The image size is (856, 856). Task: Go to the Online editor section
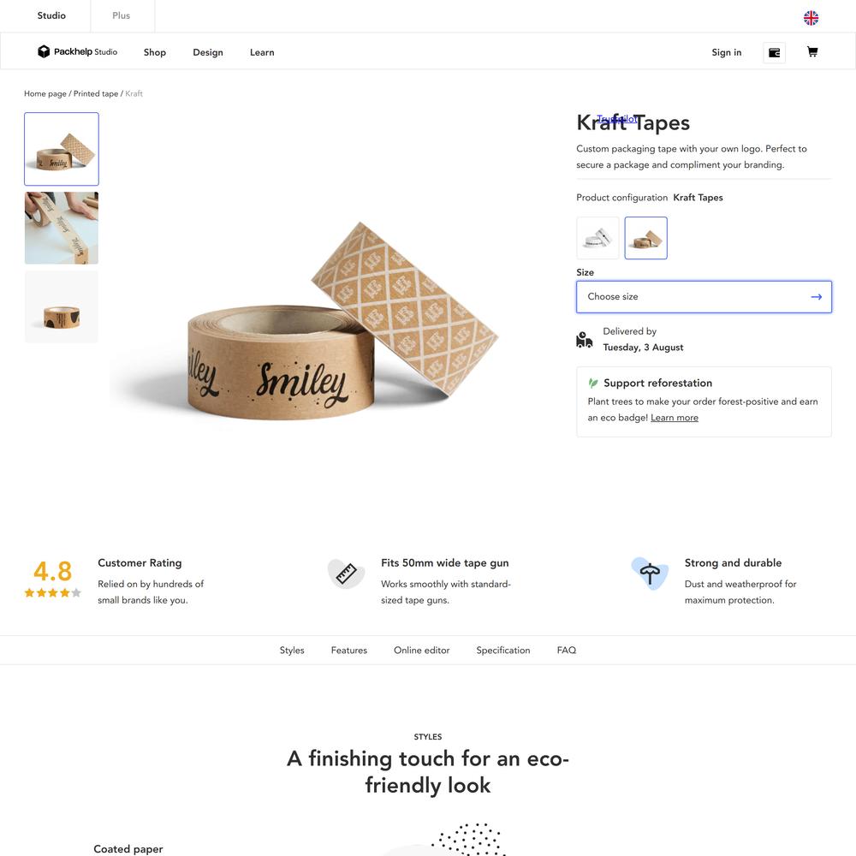[x=421, y=651]
